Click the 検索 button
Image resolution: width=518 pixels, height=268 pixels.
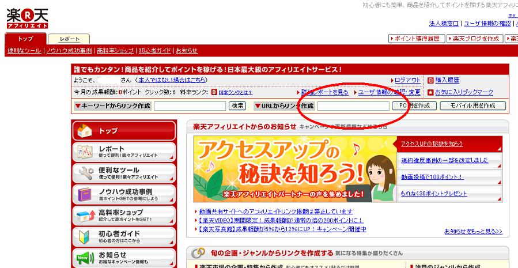[x=237, y=105]
